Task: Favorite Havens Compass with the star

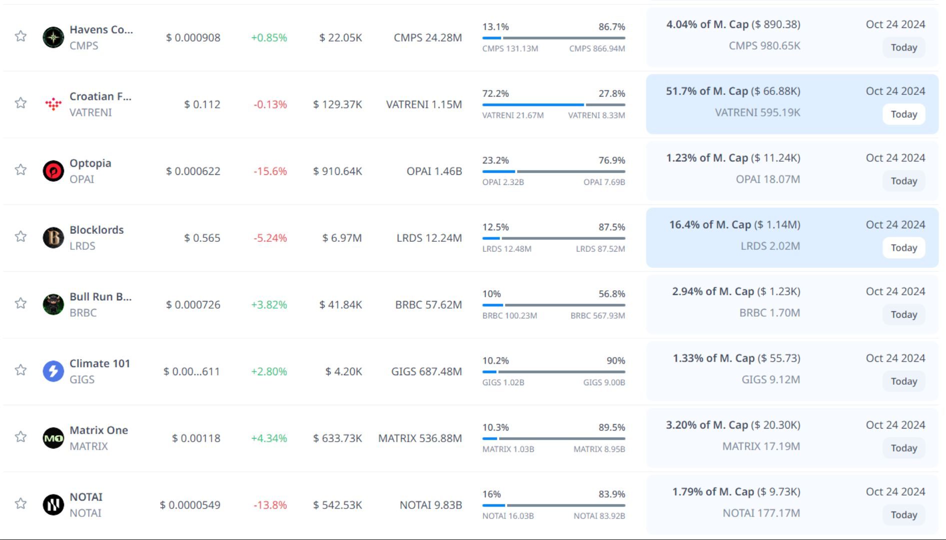Action: (x=21, y=36)
